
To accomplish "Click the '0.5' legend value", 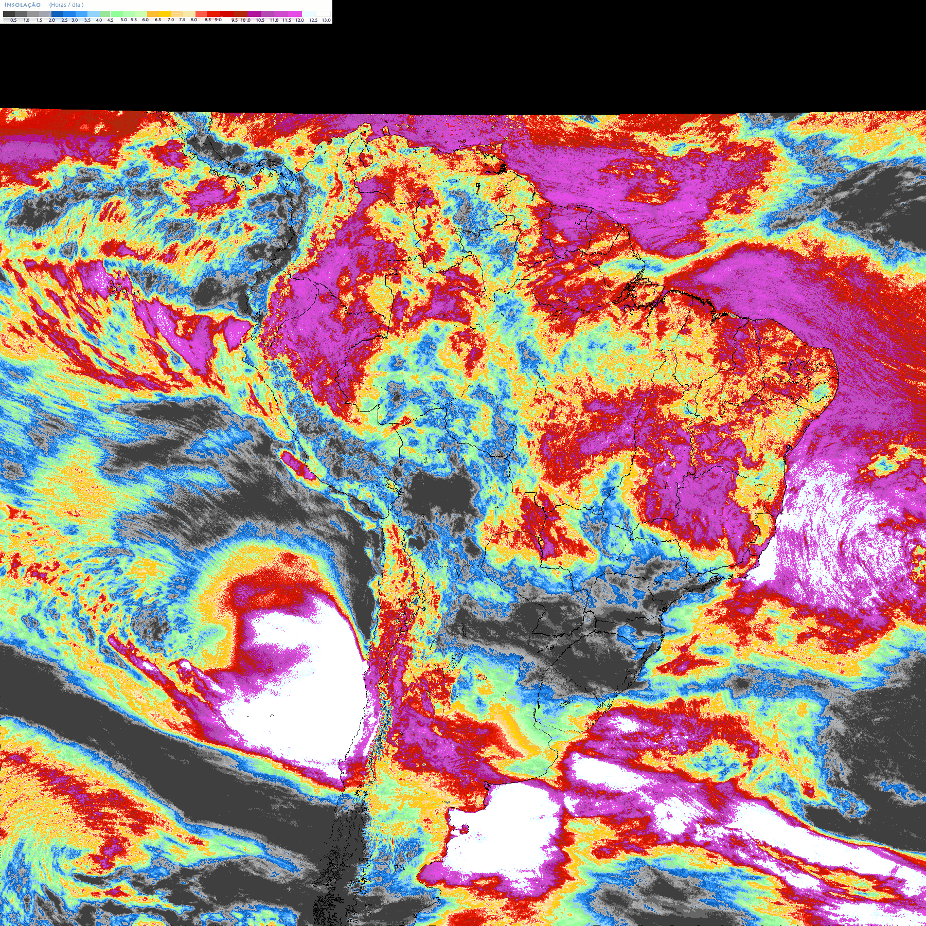I will pyautogui.click(x=13, y=20).
